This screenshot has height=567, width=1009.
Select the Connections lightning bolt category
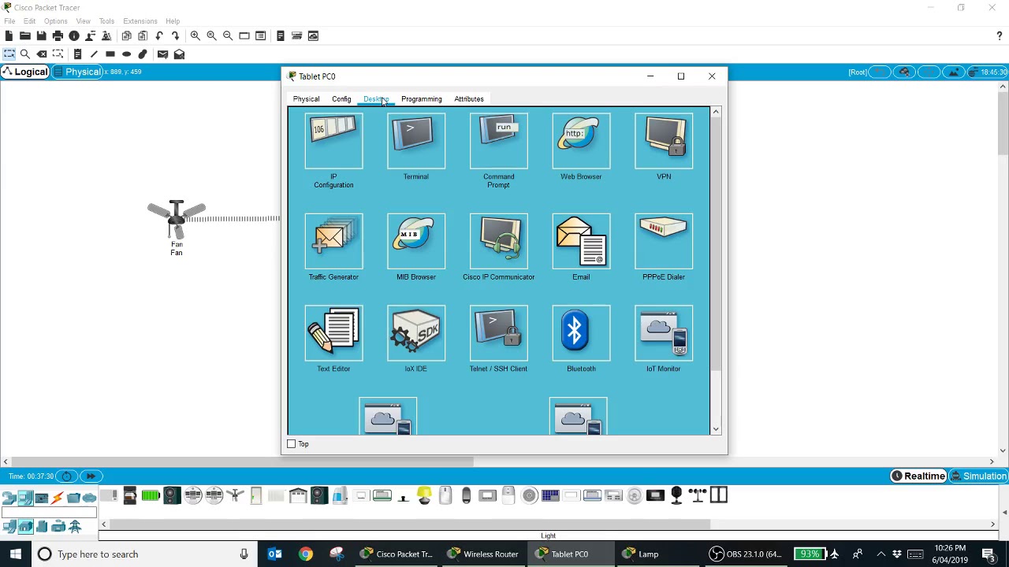[58, 498]
